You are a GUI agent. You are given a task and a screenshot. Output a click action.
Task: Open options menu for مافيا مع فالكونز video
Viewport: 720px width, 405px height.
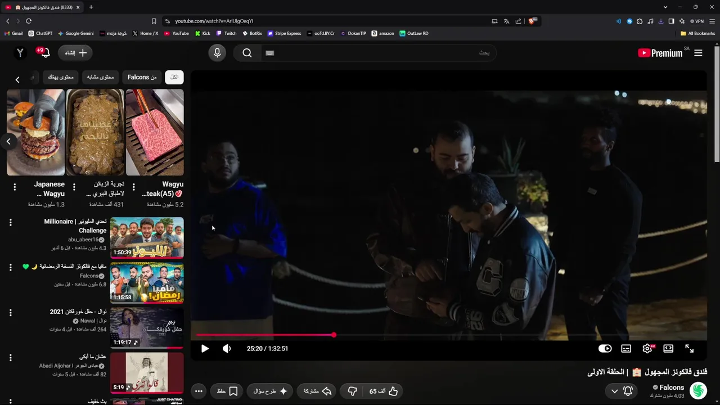tap(10, 268)
